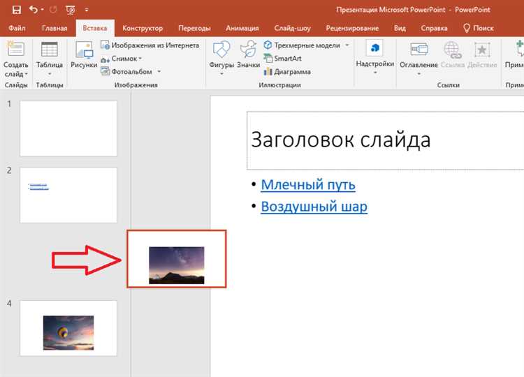This screenshot has width=524, height=377.
Task: Click the Надстройки add-ins icon
Action: pyautogui.click(x=375, y=48)
